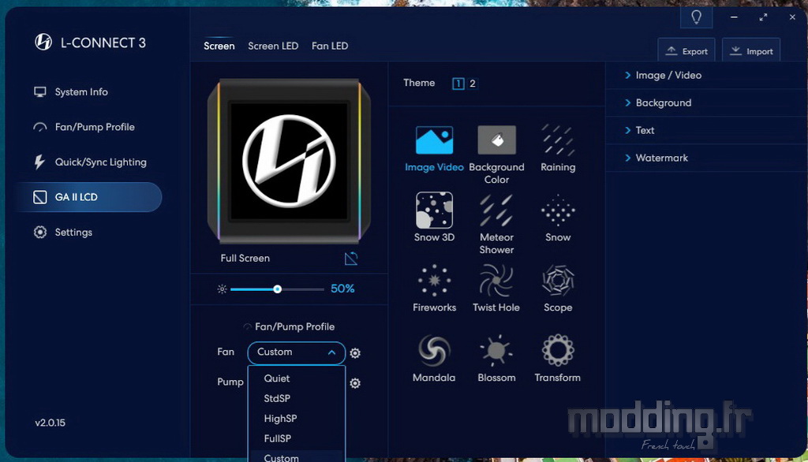808x462 pixels.
Task: Click the Import button
Action: [751, 51]
